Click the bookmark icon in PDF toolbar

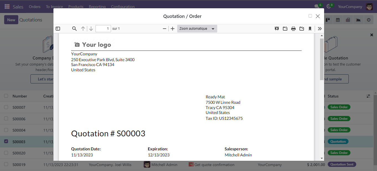pyautogui.click(x=310, y=29)
